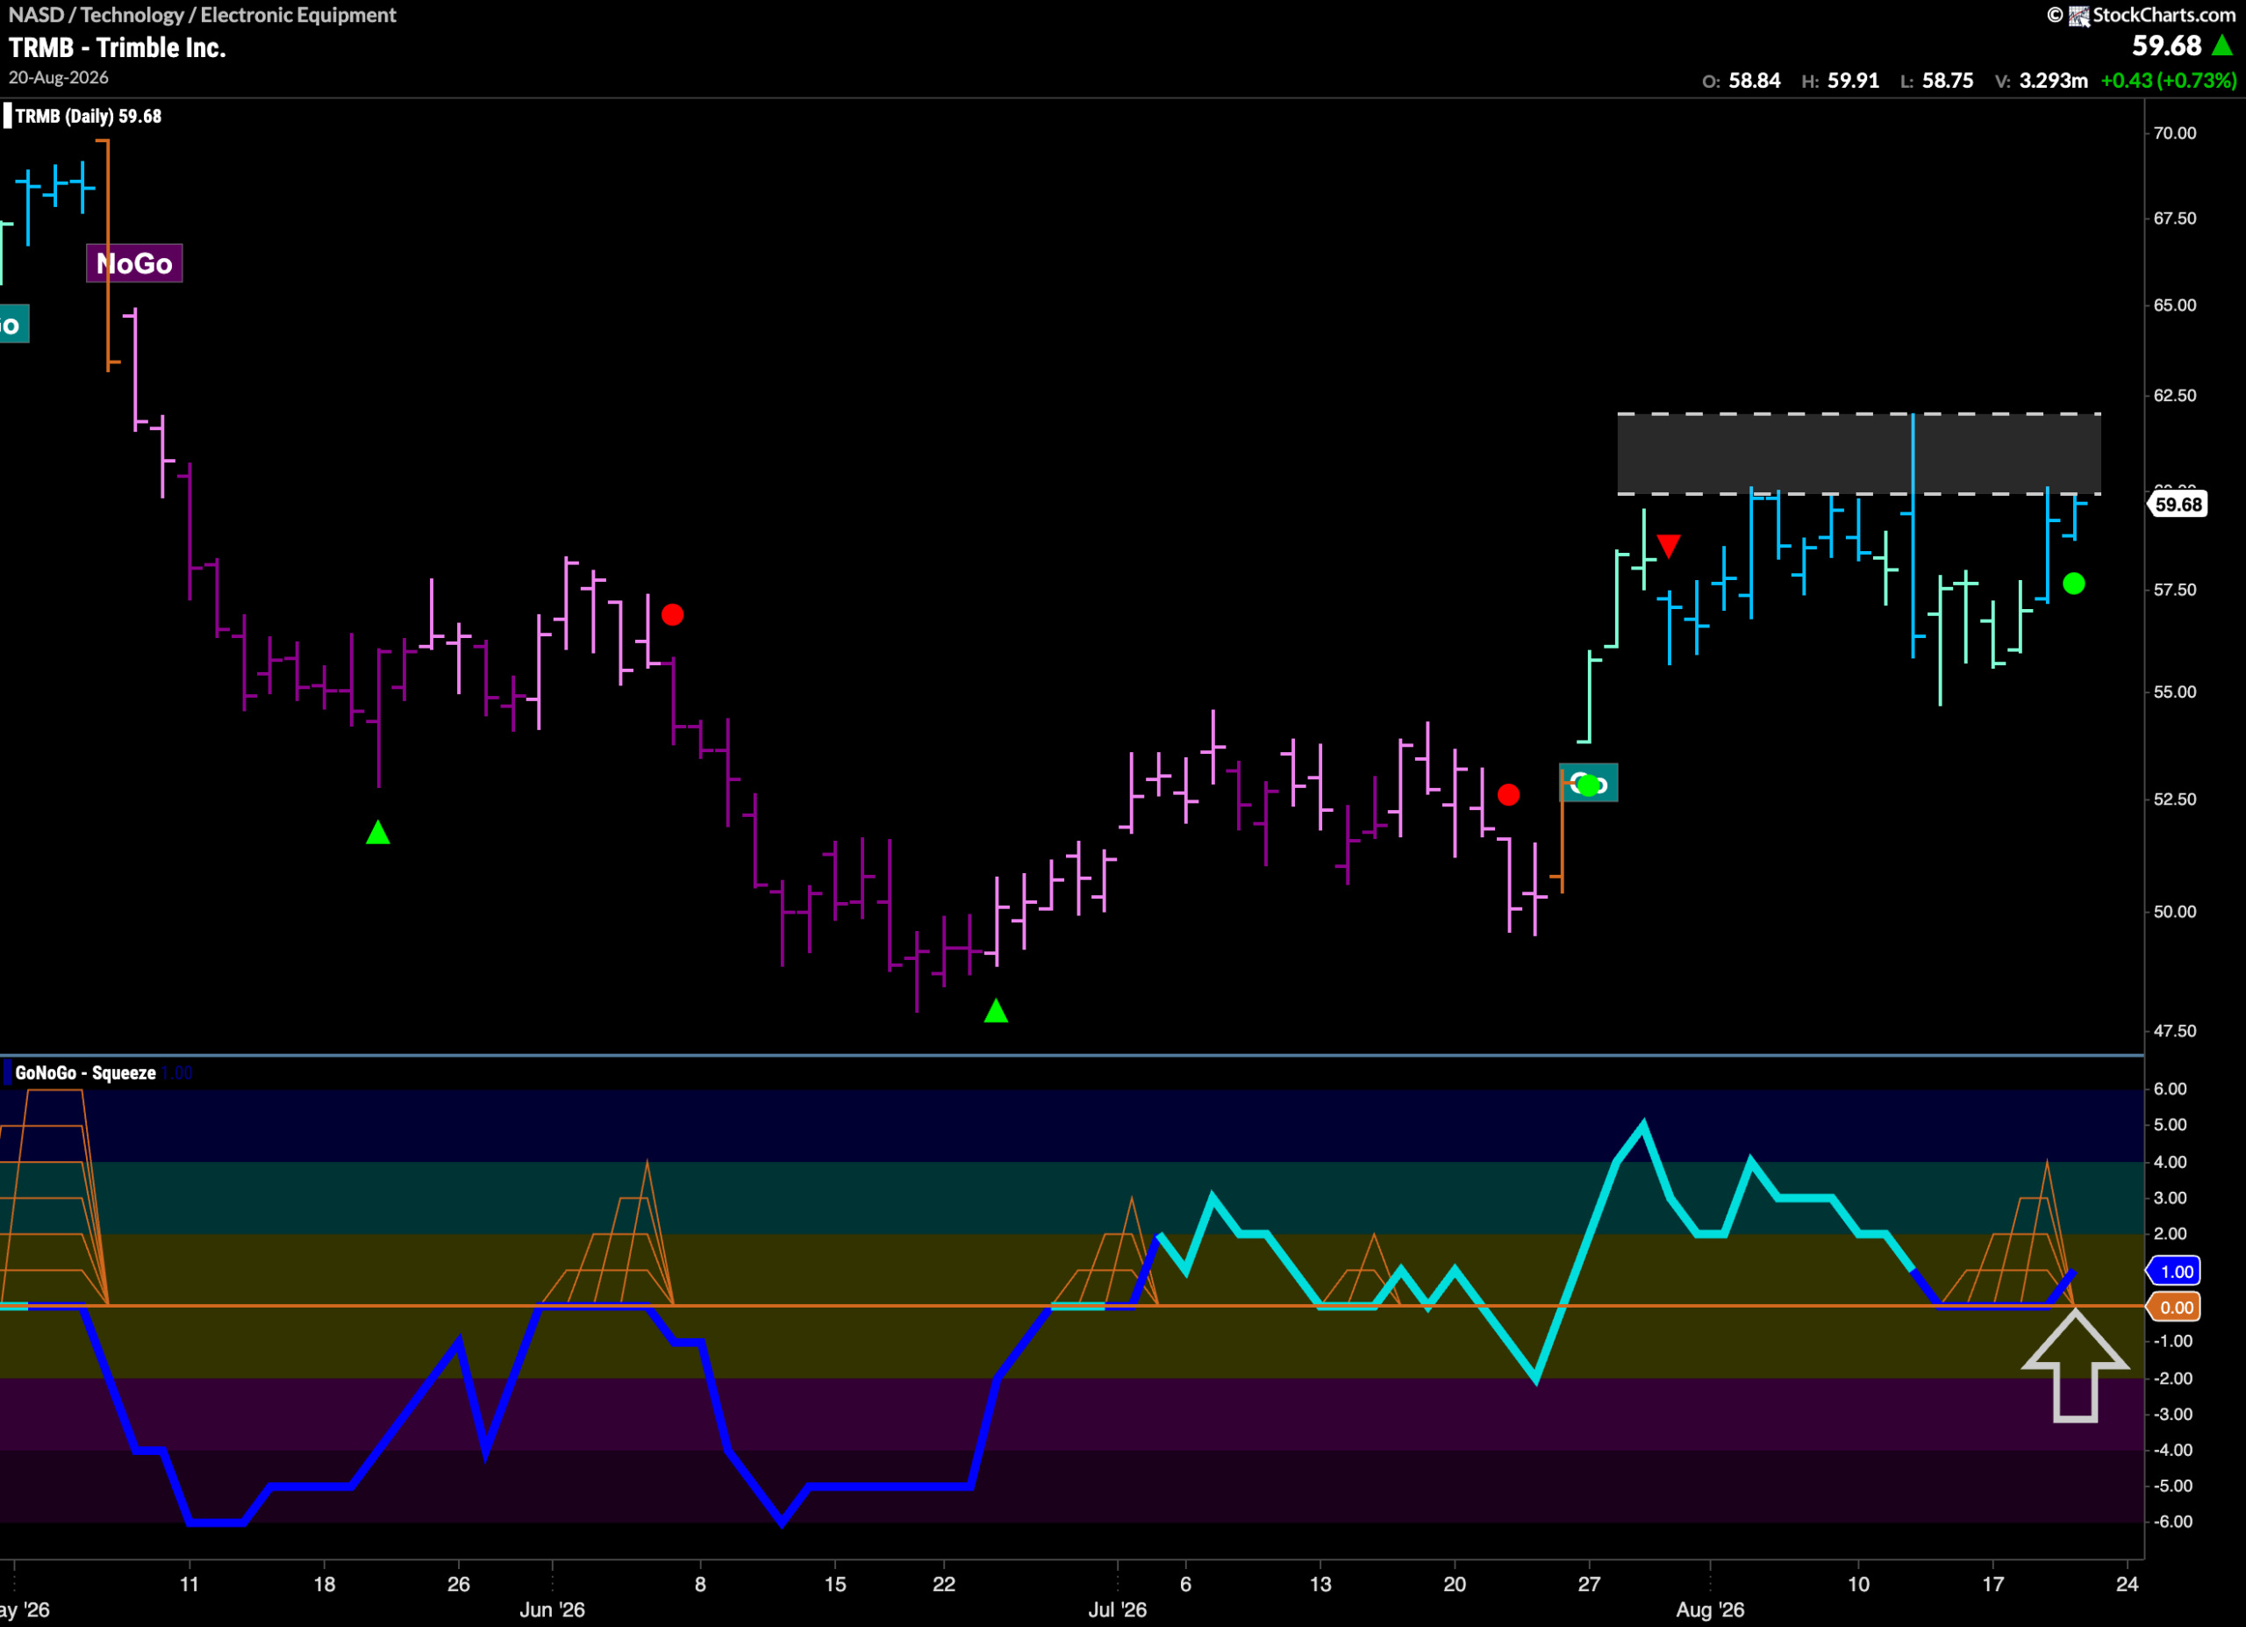
Task: Click the 65.00 price axis label
Action: click(x=2175, y=305)
